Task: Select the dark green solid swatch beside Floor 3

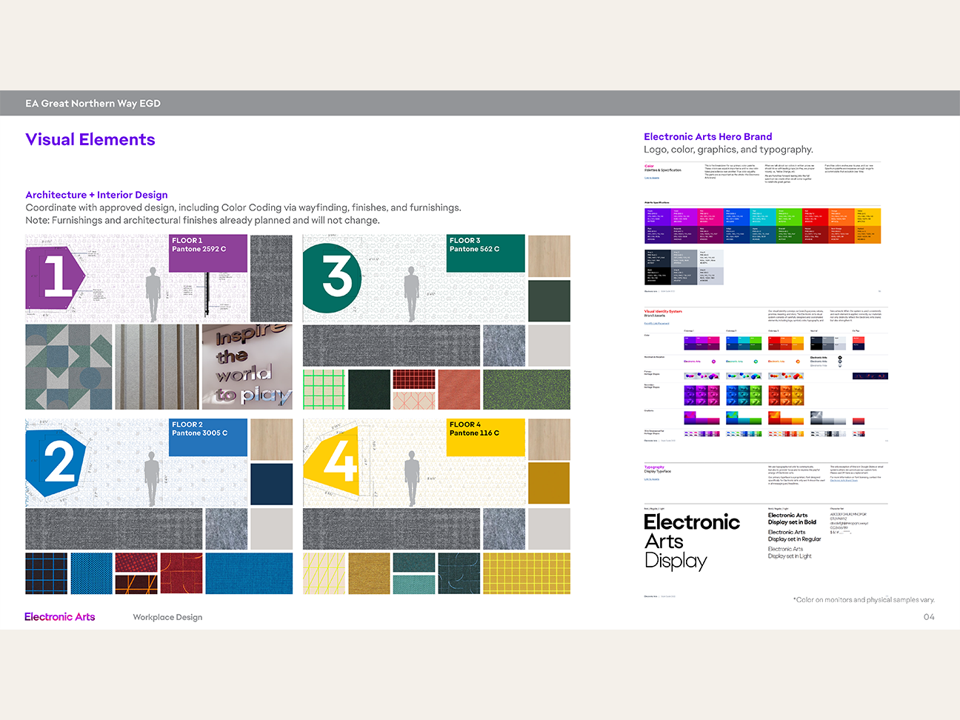Action: [x=549, y=301]
